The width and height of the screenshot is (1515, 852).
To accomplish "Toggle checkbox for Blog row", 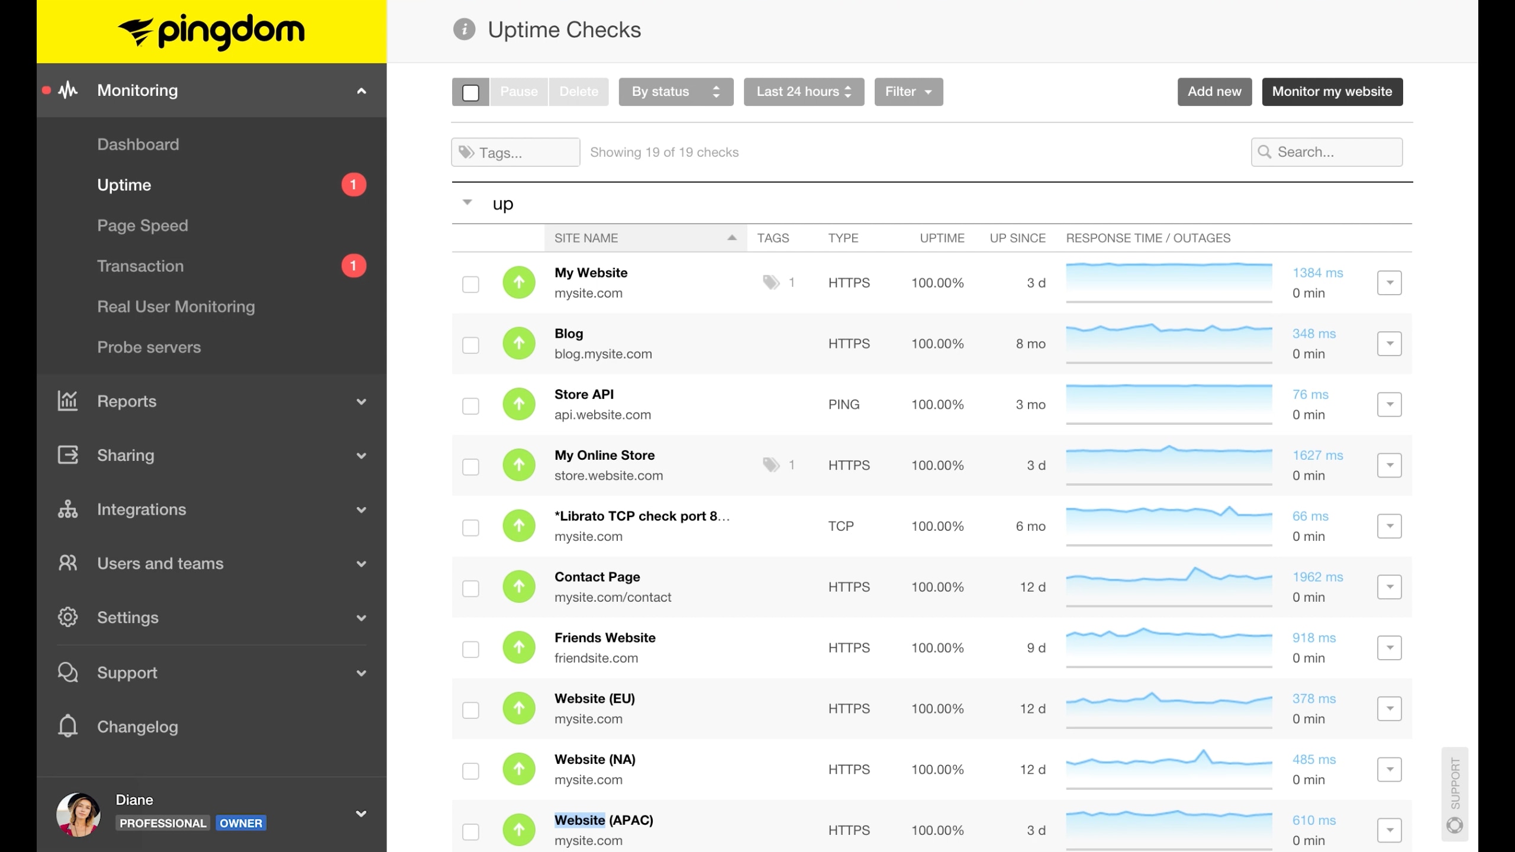I will 470,344.
